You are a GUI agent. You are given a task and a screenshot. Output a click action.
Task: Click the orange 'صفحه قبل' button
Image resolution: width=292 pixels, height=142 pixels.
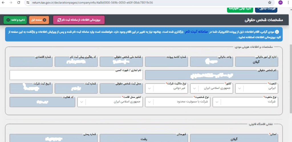coord(39,20)
